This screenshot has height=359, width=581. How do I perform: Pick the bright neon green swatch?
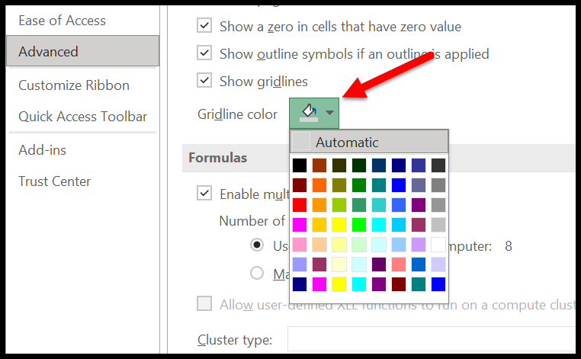pos(359,225)
